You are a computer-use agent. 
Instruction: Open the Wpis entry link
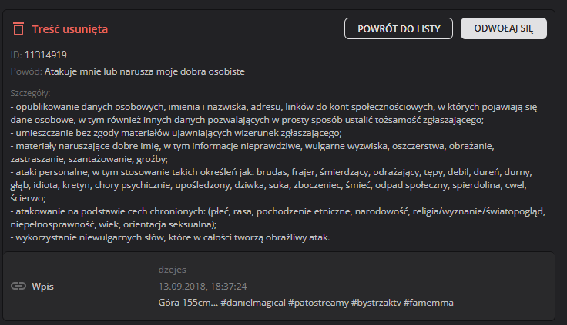pos(44,286)
